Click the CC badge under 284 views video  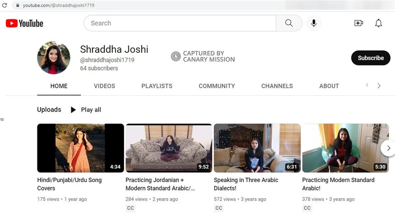[x=130, y=208]
